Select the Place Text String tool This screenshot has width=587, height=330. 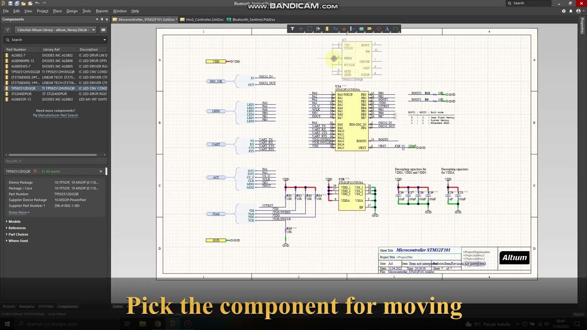click(x=387, y=29)
